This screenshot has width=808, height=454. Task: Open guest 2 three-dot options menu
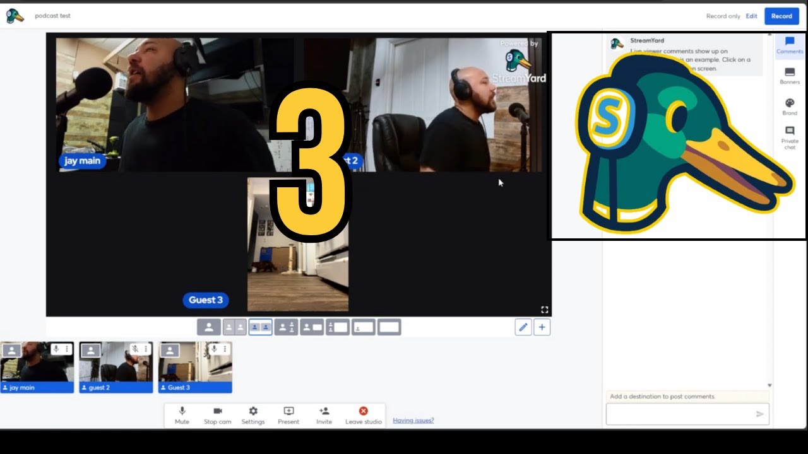click(146, 349)
